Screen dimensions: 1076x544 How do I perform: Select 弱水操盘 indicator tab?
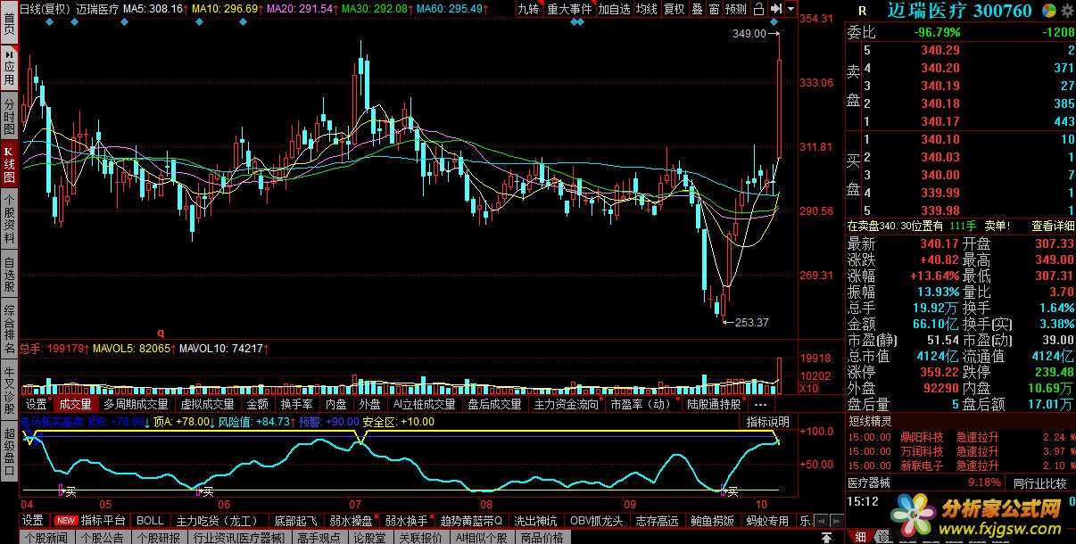pyautogui.click(x=352, y=520)
